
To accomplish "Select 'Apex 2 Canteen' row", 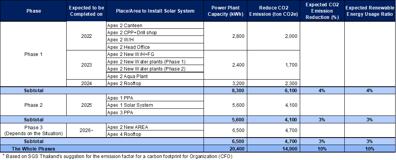I will pos(155,25).
